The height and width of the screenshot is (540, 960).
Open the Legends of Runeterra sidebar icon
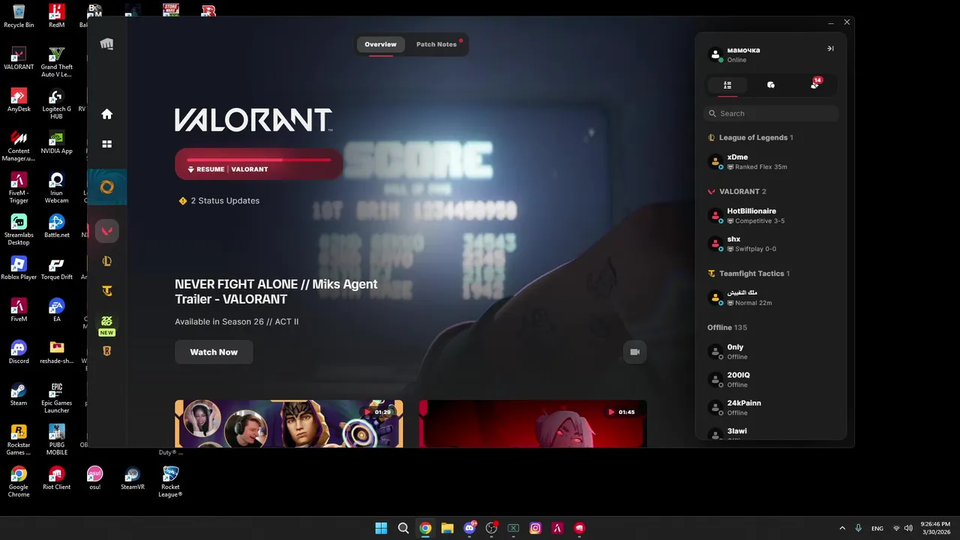click(107, 351)
